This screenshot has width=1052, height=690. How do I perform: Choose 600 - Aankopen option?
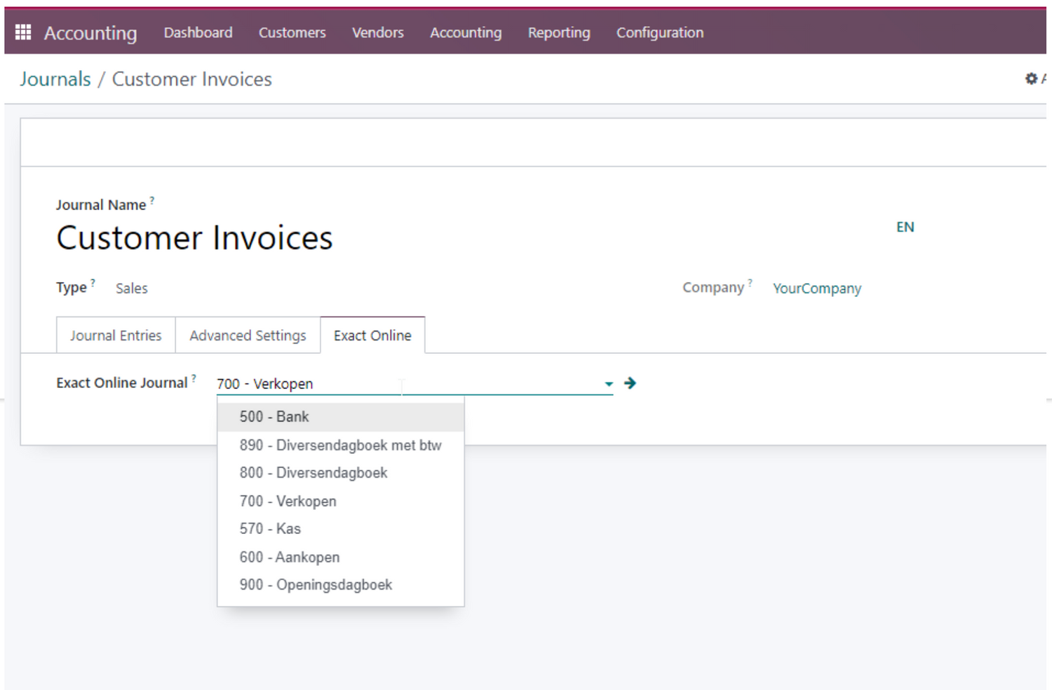(289, 558)
